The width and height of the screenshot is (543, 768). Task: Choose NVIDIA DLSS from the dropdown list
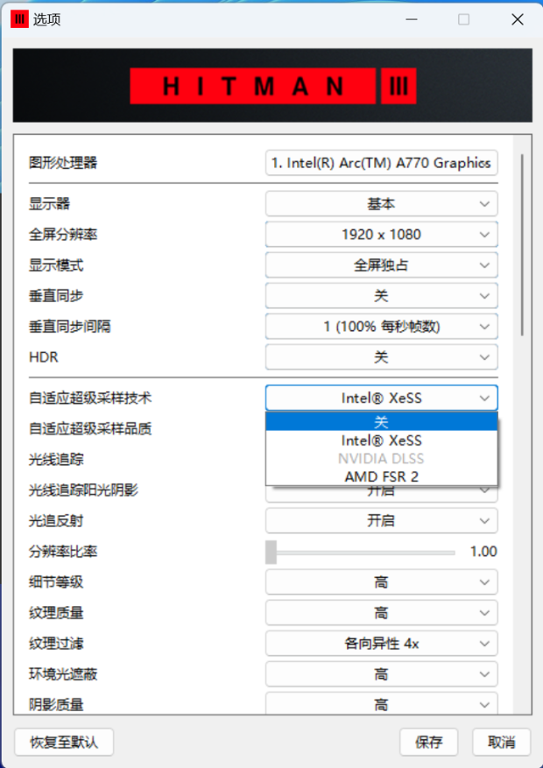(x=382, y=459)
